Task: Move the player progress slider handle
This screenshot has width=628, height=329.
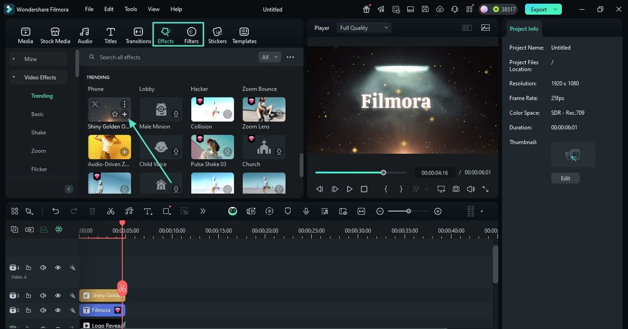Action: 384,172
